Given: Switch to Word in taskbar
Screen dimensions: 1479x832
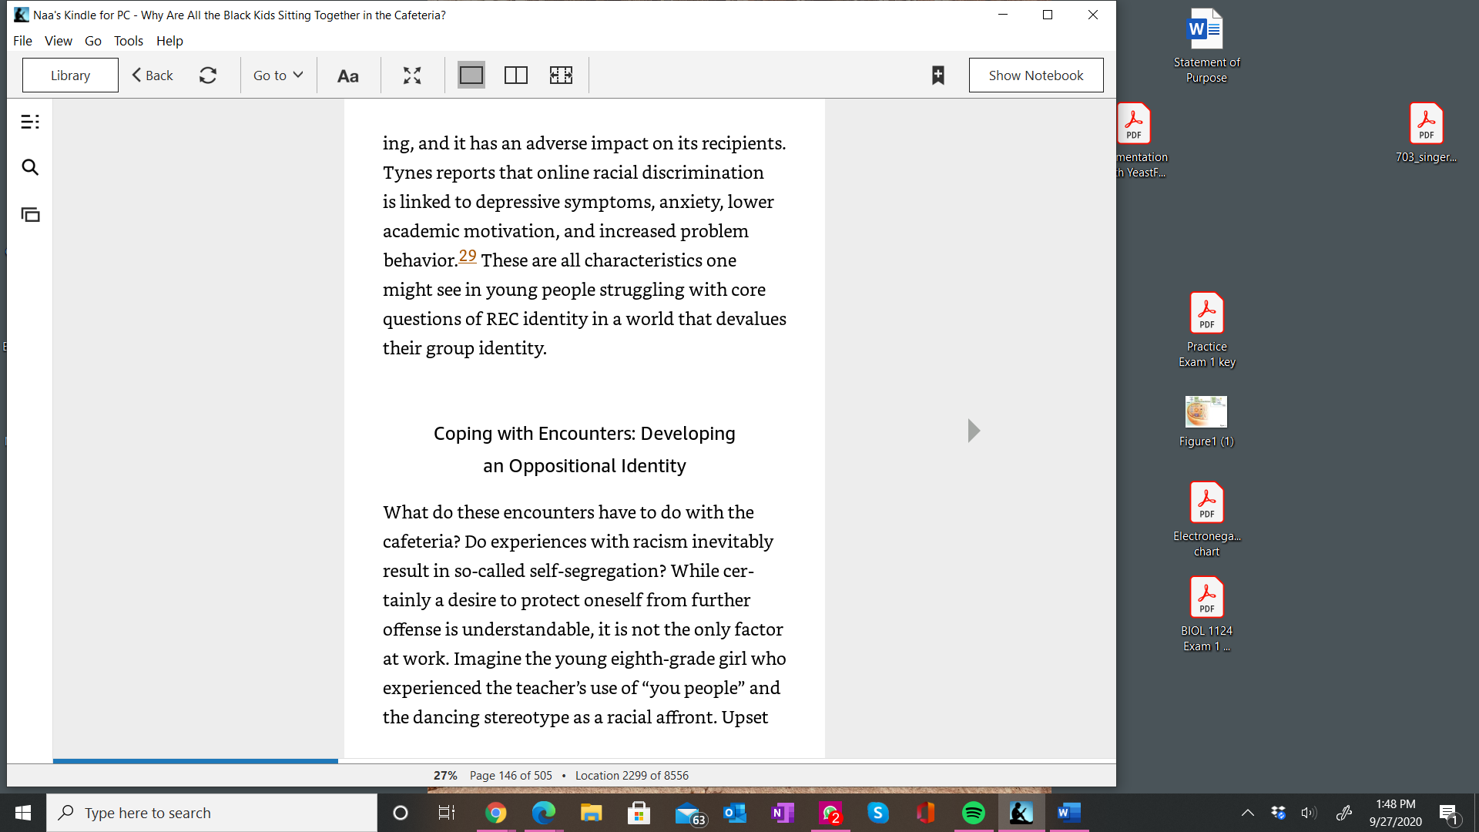Looking at the screenshot, I should point(1069,813).
